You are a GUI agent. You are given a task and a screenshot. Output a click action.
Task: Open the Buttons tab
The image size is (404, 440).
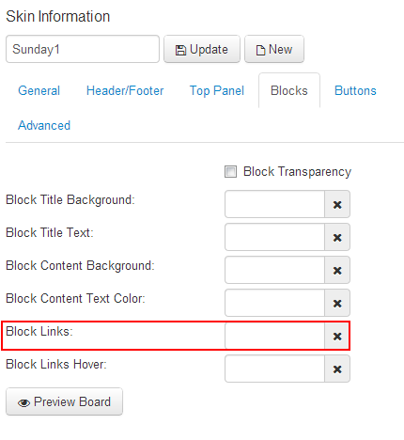(x=355, y=90)
